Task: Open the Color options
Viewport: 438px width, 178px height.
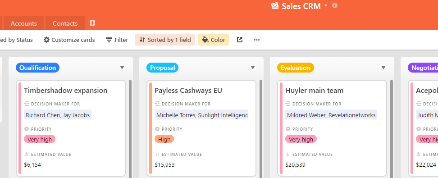Action: 214,40
